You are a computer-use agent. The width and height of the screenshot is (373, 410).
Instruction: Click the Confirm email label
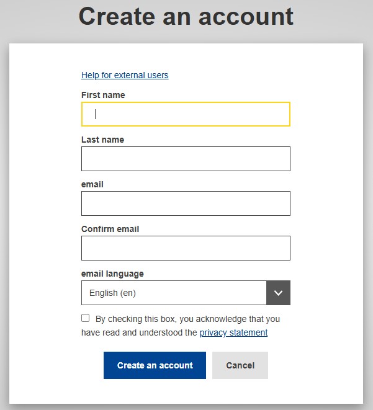click(110, 229)
